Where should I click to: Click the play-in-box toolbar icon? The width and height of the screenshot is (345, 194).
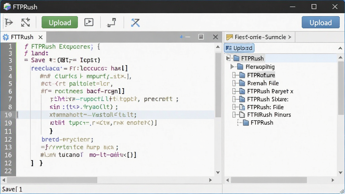click(x=89, y=23)
